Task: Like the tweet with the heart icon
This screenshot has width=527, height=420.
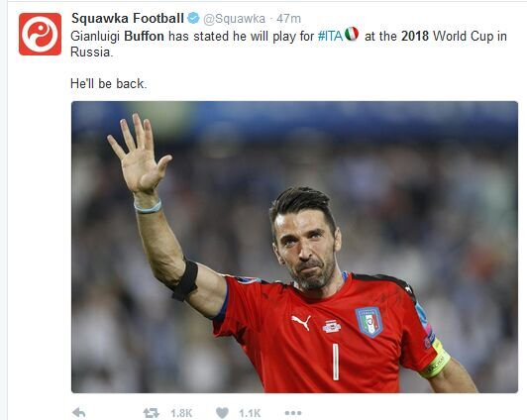Action: 222,413
